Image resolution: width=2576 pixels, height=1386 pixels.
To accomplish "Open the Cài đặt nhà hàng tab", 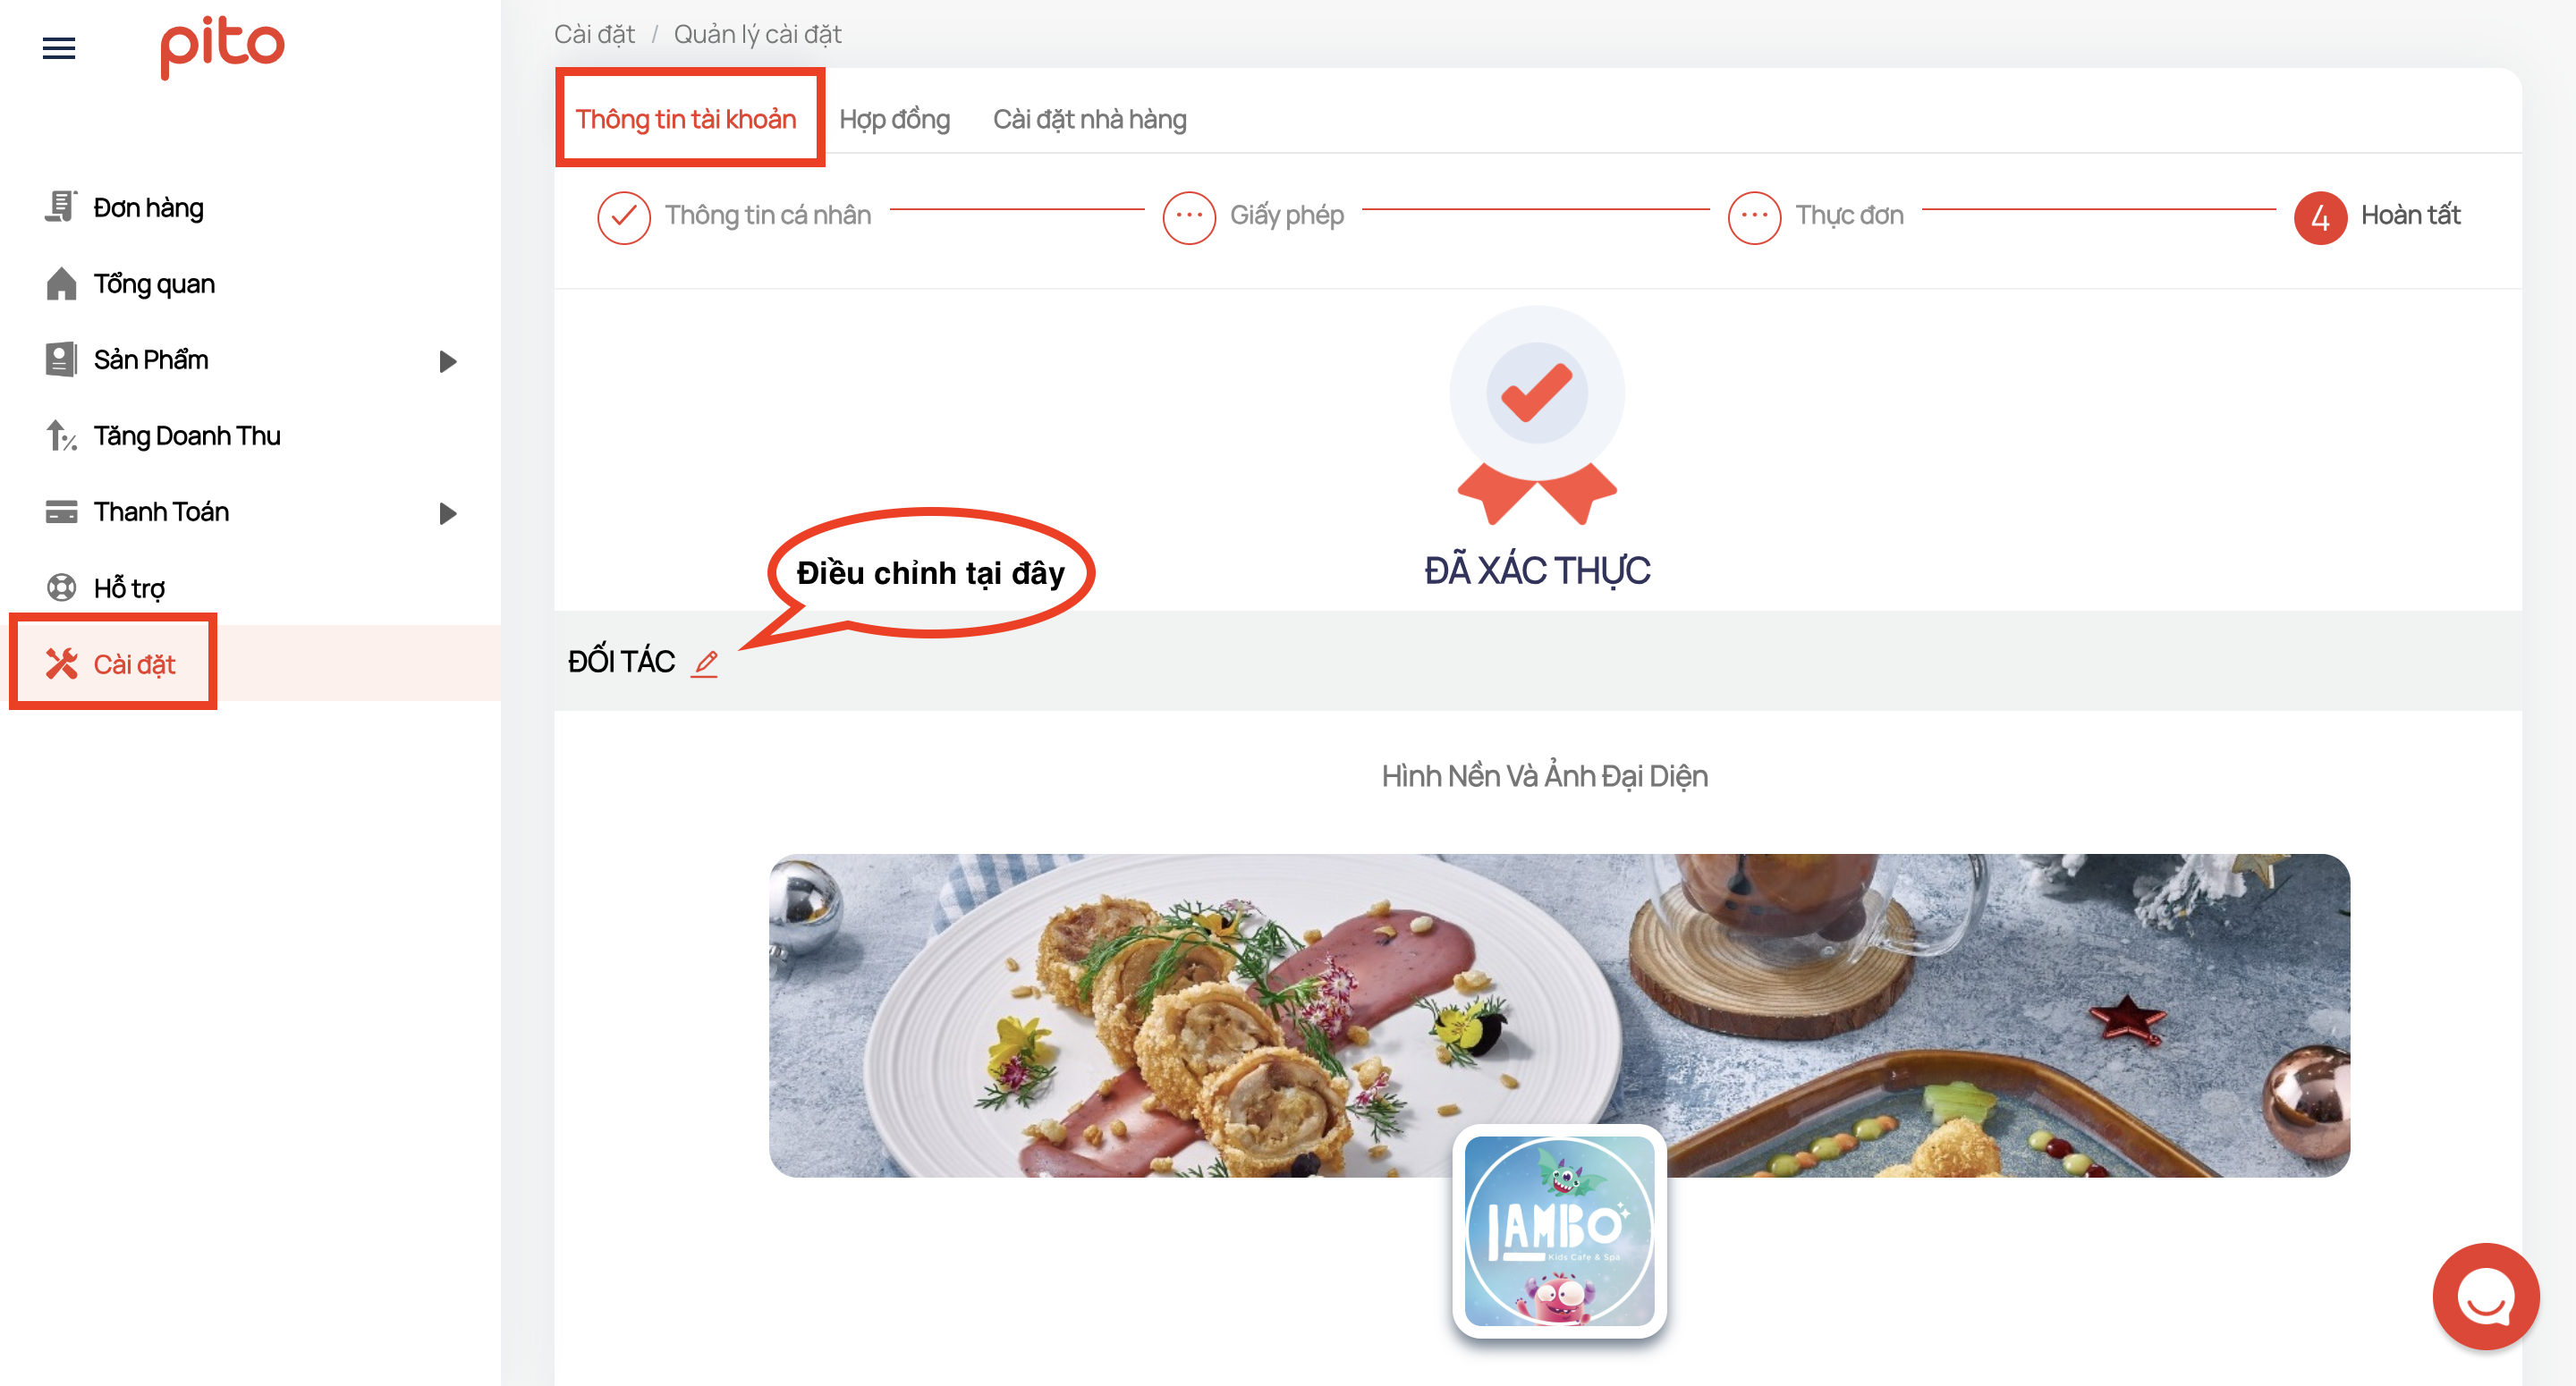I will coord(1089,119).
